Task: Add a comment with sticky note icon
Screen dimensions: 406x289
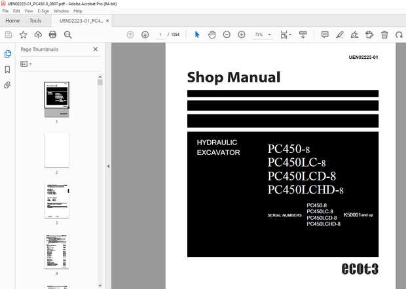Action: [x=325, y=35]
